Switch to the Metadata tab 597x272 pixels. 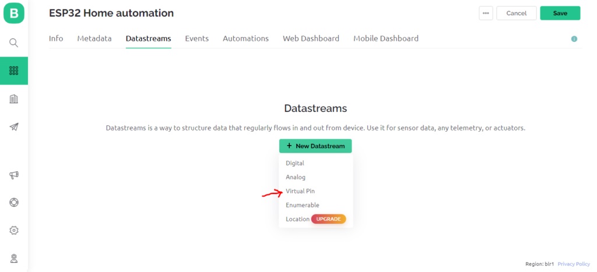click(94, 38)
